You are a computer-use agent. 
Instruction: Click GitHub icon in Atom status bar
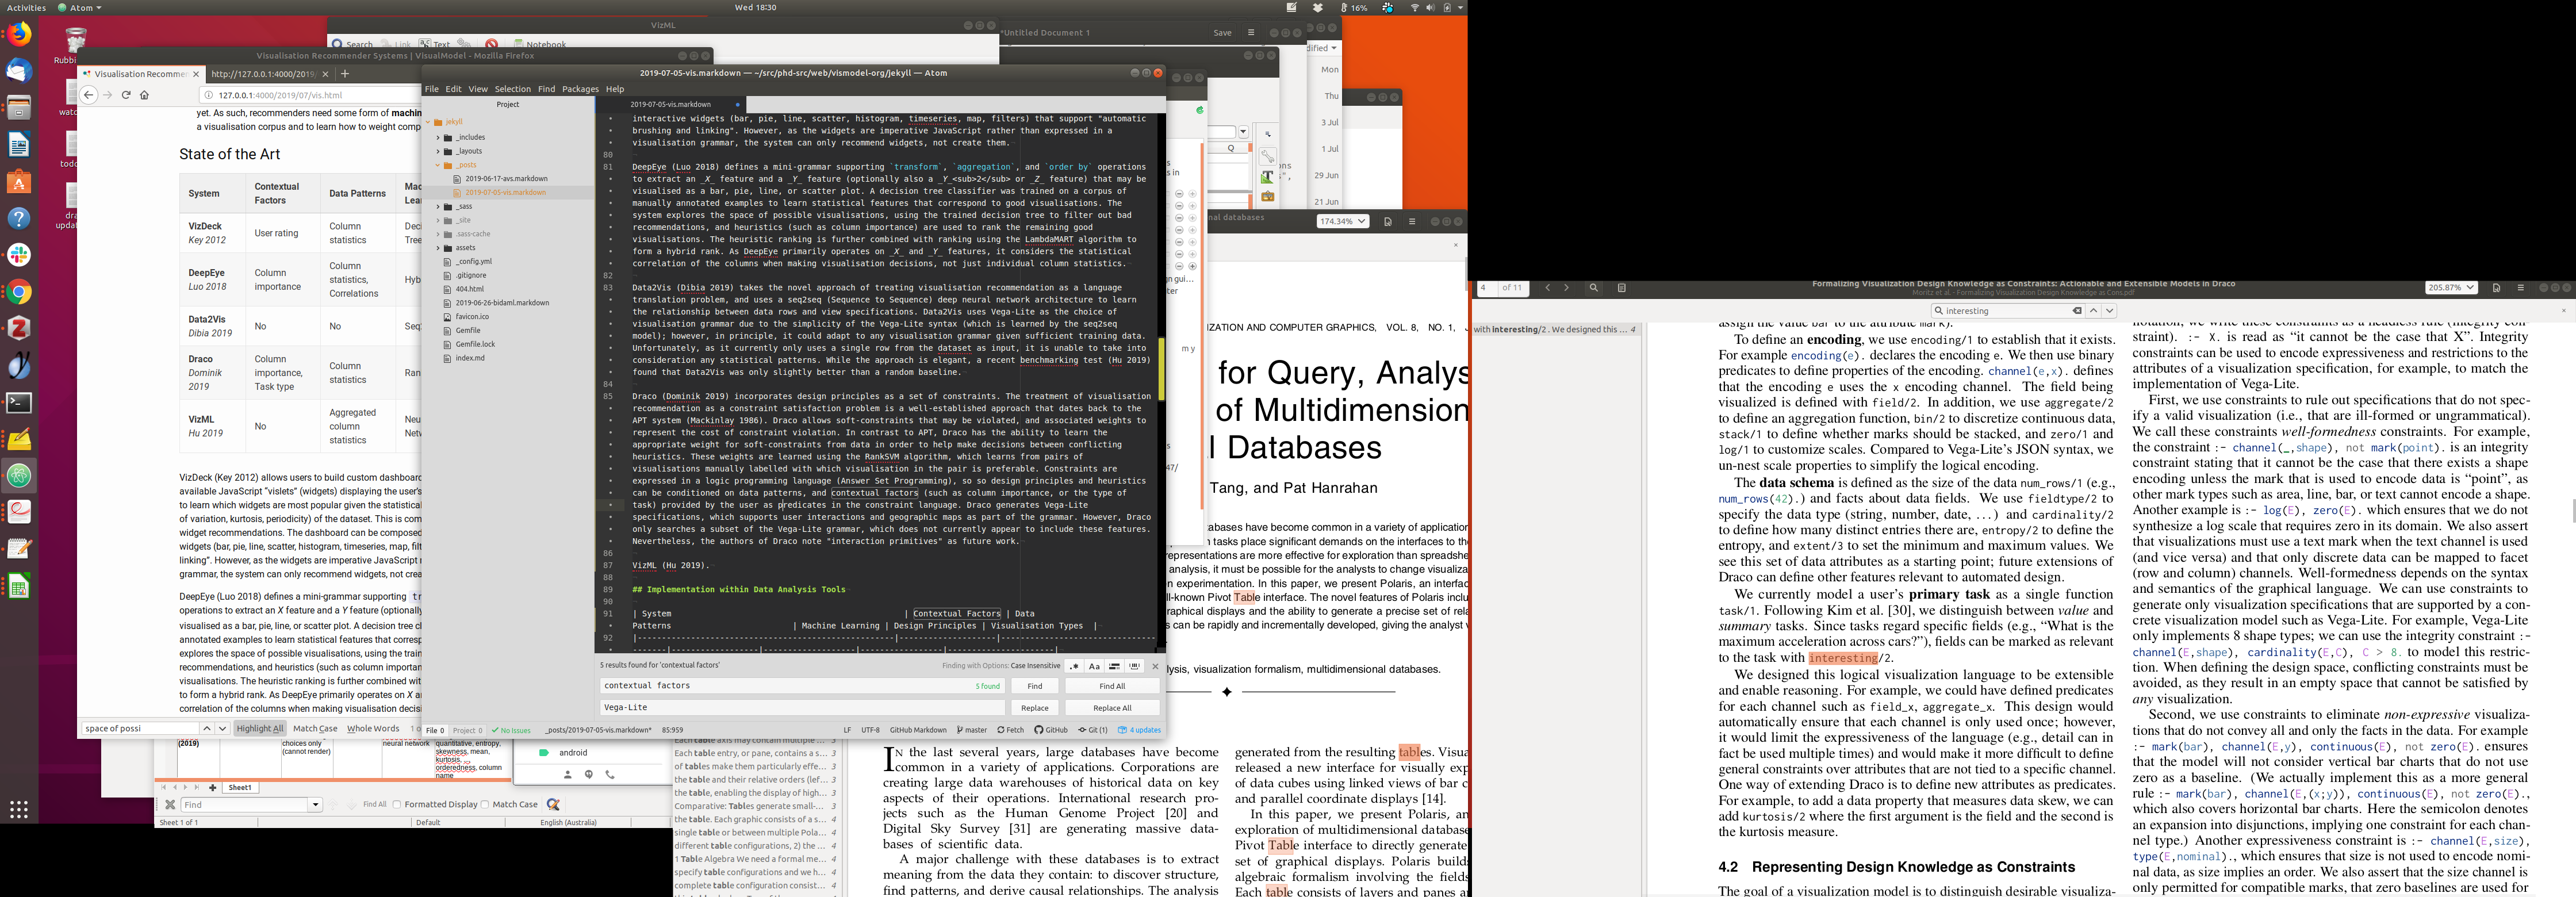pos(1051,730)
